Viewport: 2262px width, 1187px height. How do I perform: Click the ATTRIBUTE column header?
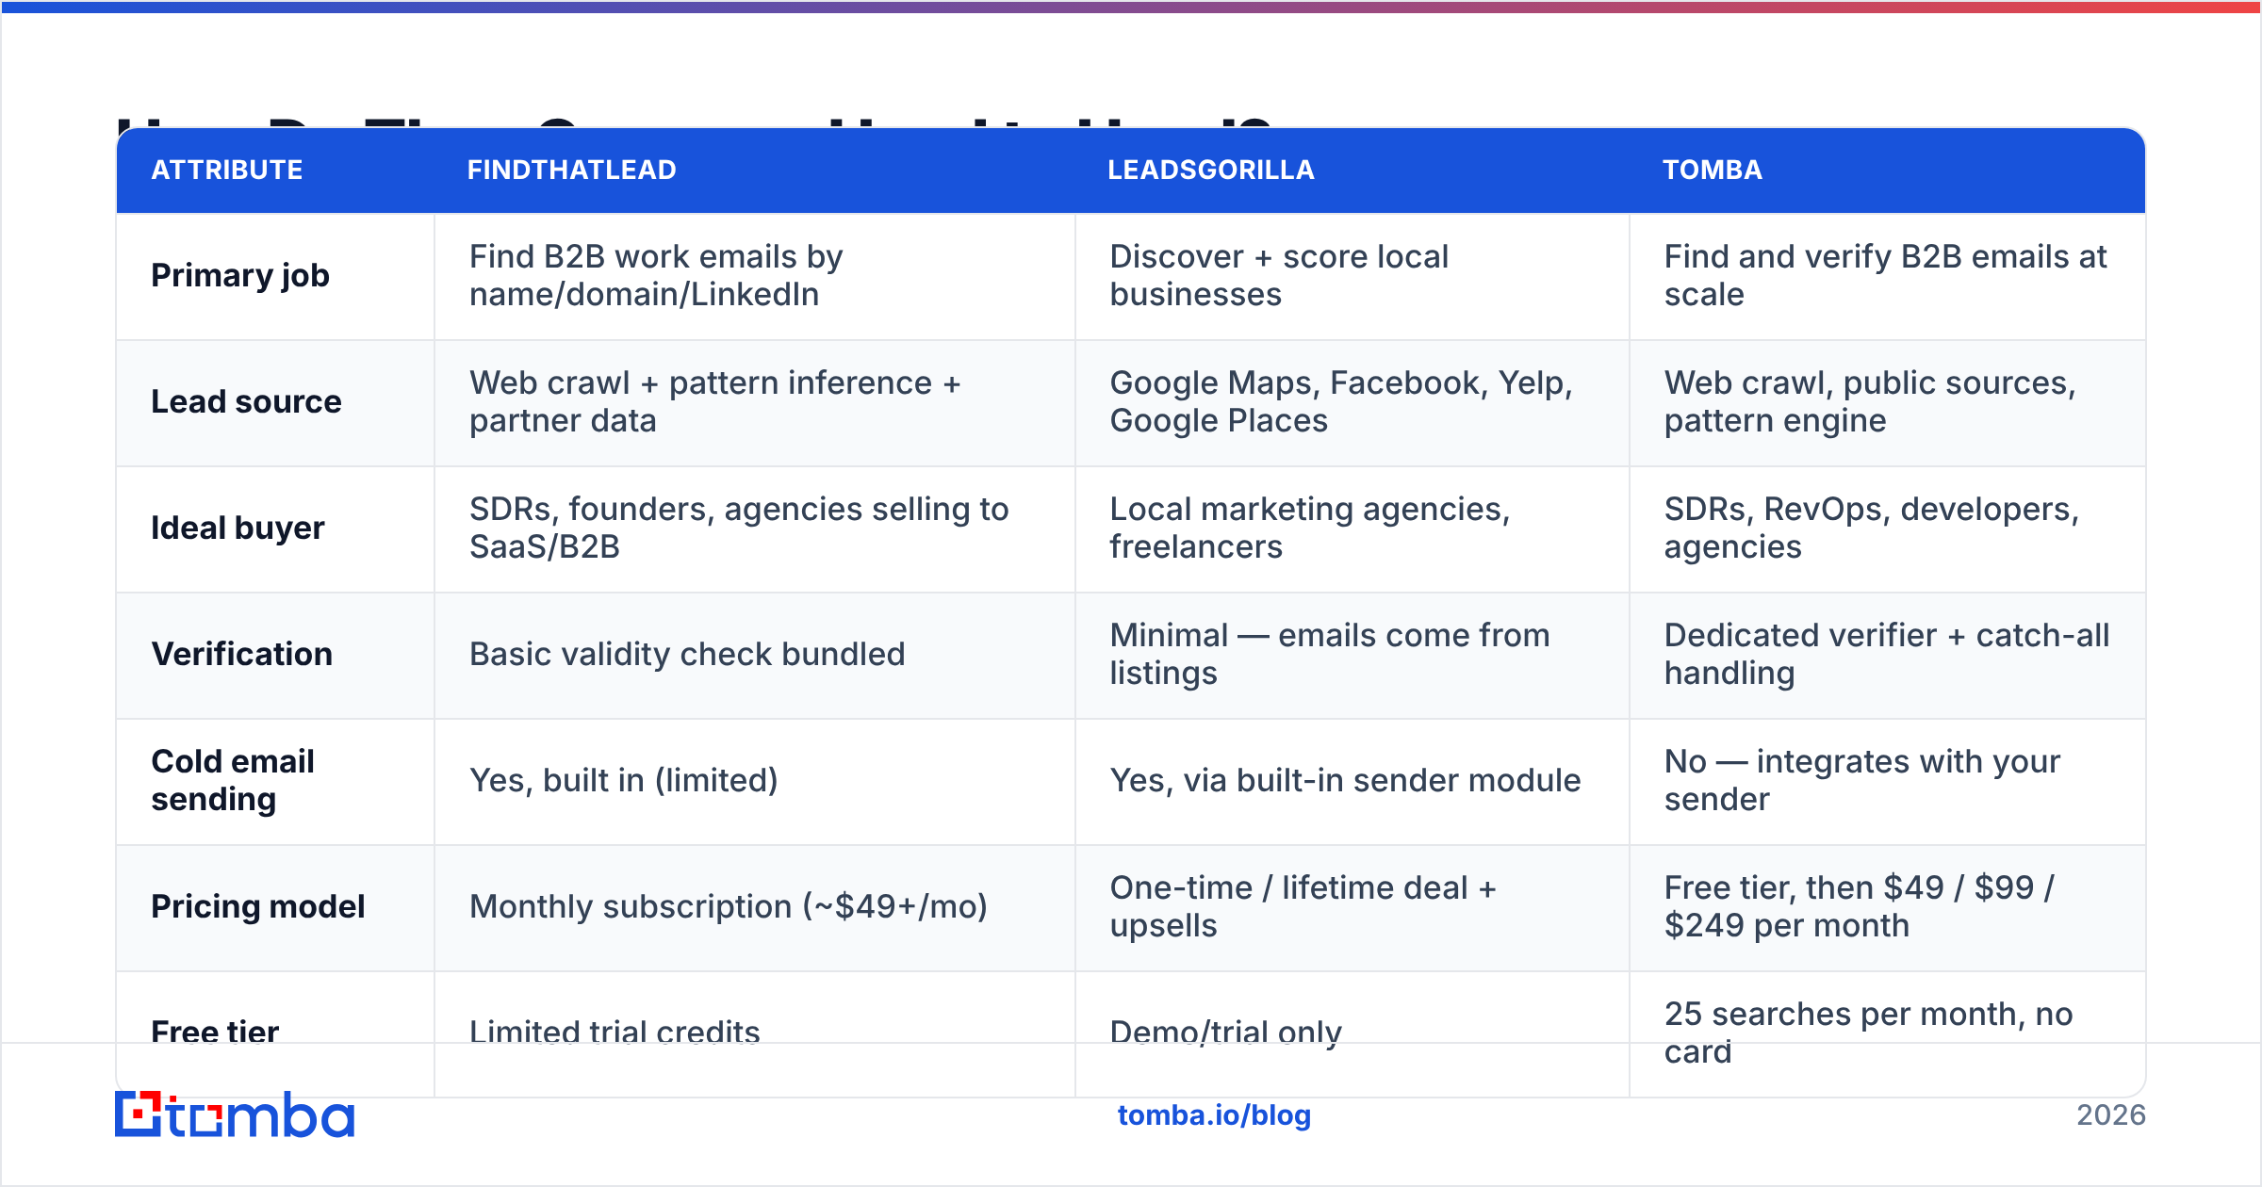(x=227, y=170)
